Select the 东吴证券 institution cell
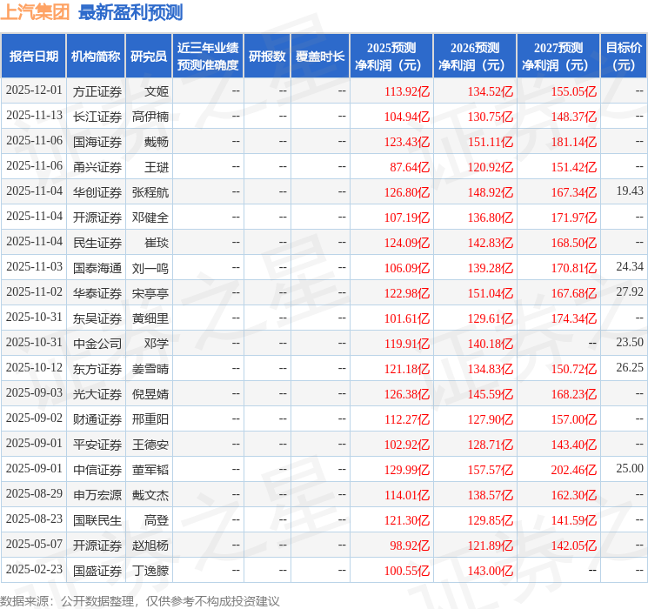Viewport: 648px width, 609px height. (97, 318)
